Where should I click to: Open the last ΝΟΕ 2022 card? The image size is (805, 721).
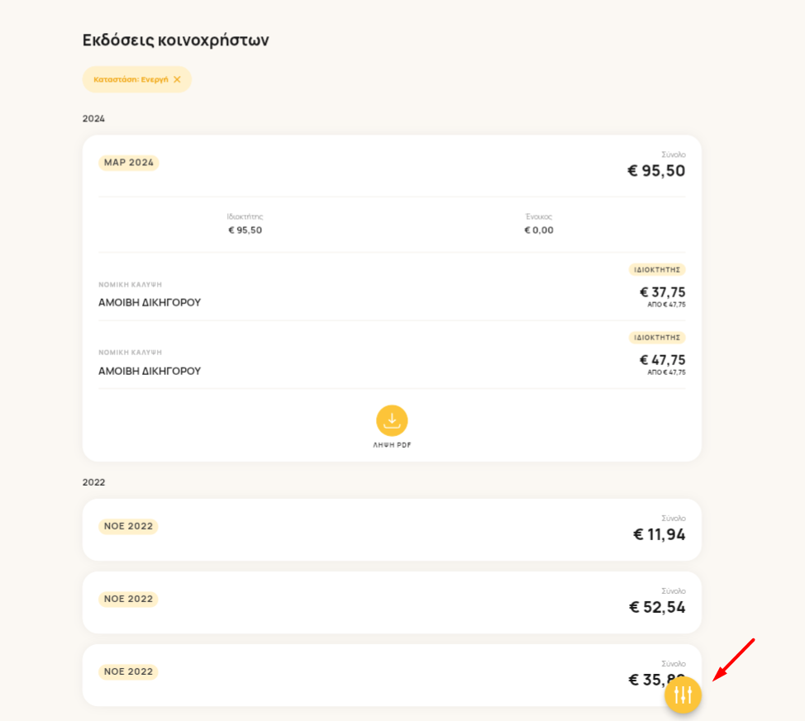392,676
